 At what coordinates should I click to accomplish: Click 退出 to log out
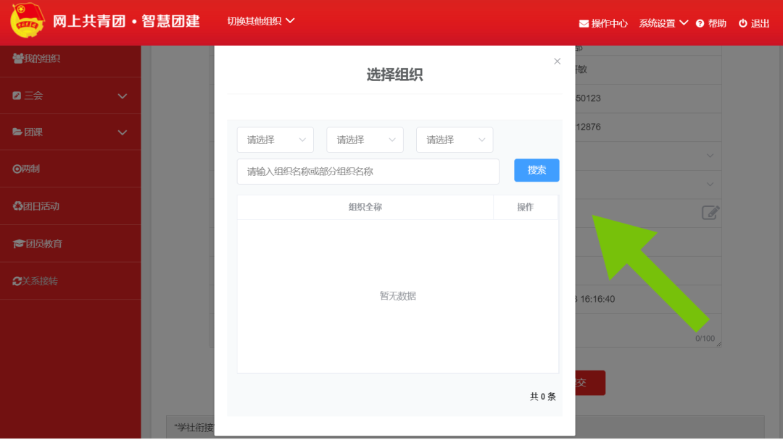coord(760,23)
